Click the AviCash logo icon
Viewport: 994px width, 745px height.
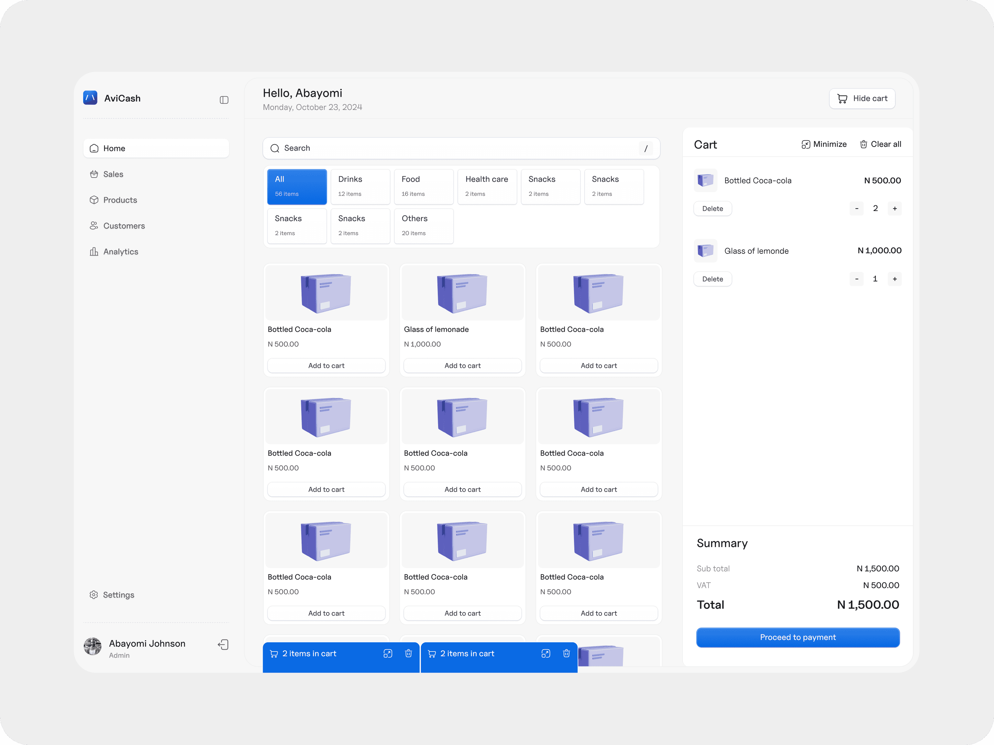click(90, 98)
